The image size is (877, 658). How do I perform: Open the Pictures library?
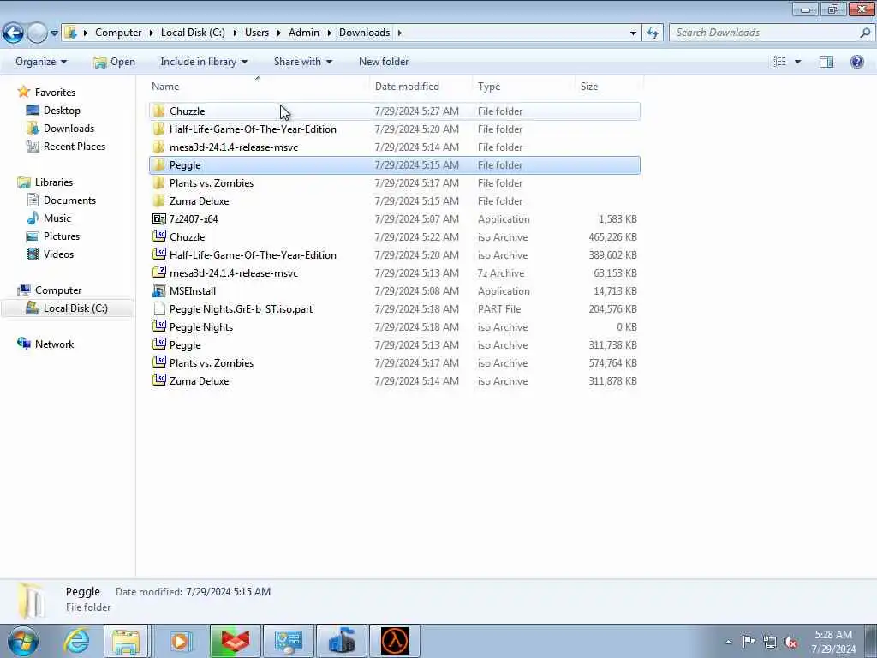62,236
